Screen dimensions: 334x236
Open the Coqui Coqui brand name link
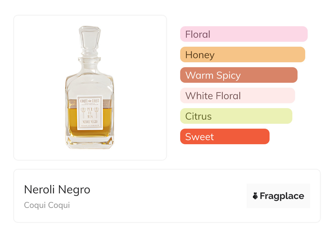[x=47, y=205]
